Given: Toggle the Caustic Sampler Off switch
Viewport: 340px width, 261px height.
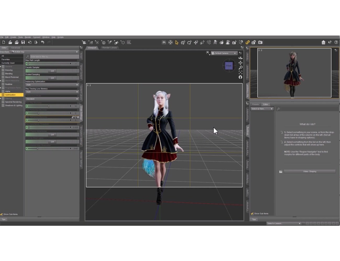Looking at the screenshot, I should point(52,71).
